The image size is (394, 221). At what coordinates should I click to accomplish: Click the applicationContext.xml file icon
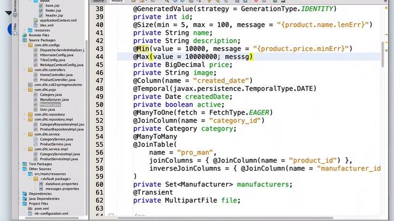(36, 20)
